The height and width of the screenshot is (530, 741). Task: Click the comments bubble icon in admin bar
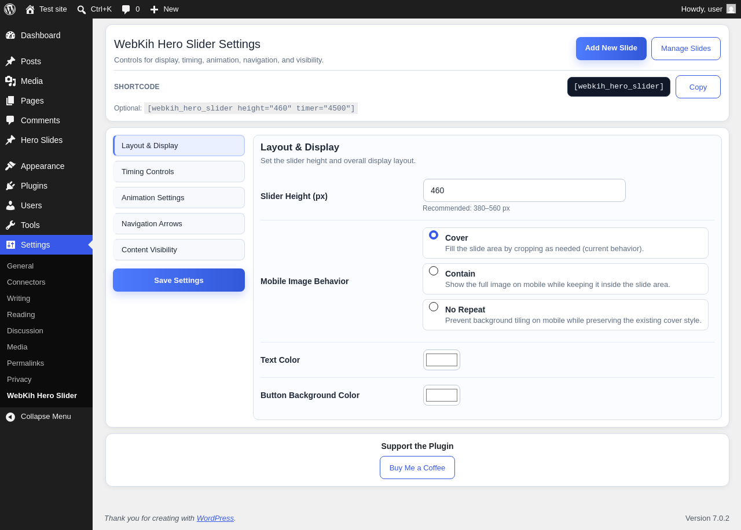pyautogui.click(x=126, y=9)
